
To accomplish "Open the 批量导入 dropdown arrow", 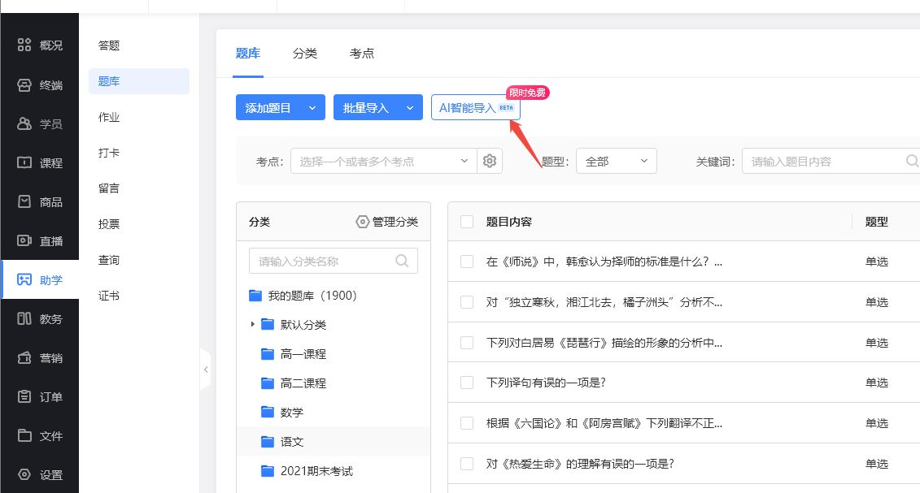I will pos(410,108).
